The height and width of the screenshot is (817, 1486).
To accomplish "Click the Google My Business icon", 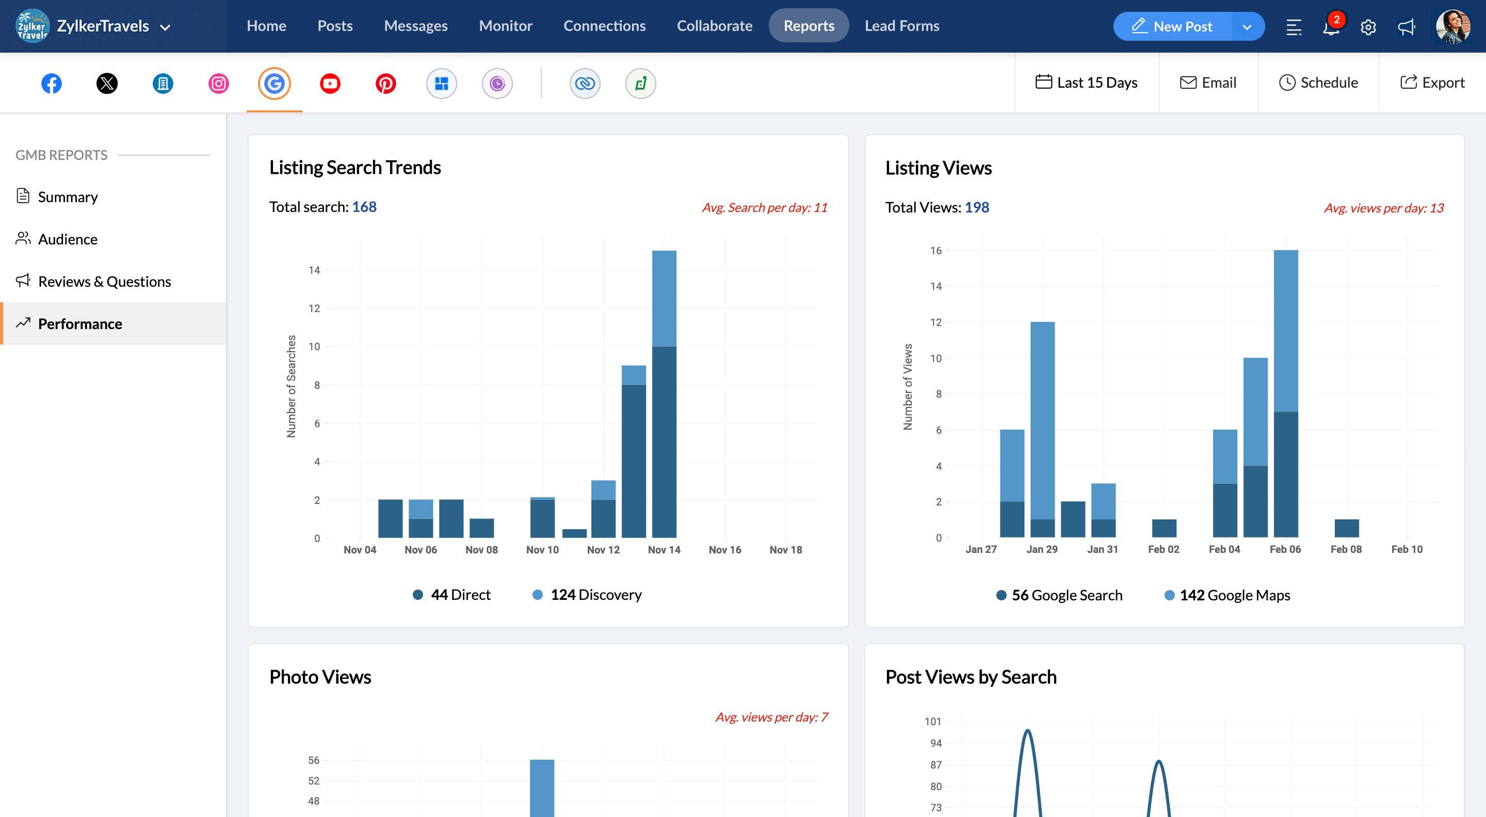I will coord(274,83).
